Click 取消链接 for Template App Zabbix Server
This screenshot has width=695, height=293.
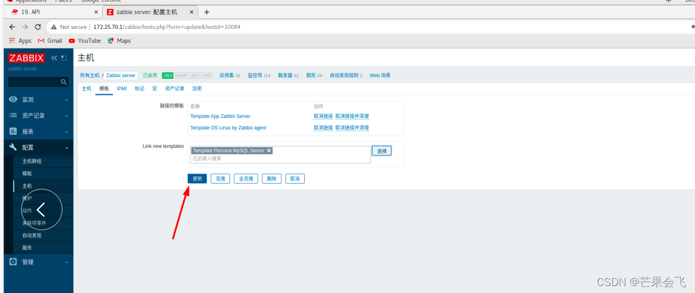pos(323,116)
